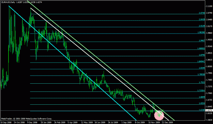Click the 1.8925 price axis label
The image size is (213, 124).
[x=209, y=53]
